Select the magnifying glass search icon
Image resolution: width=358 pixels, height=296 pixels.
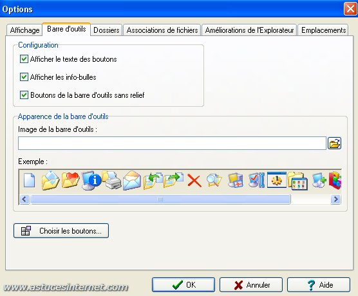[214, 180]
